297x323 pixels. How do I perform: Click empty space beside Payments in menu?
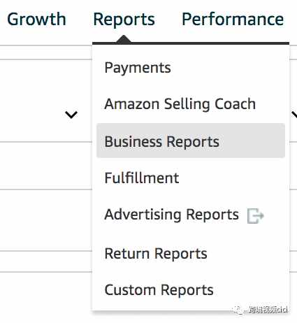tap(229, 68)
